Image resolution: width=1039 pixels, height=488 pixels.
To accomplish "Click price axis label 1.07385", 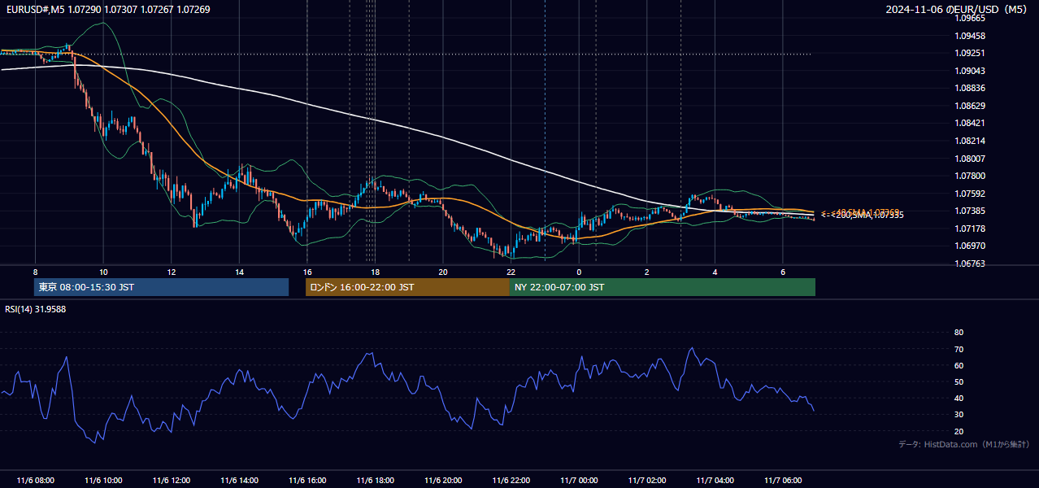I will click(x=970, y=211).
